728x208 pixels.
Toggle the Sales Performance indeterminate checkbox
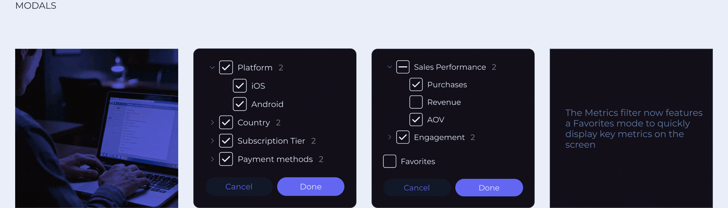click(403, 67)
